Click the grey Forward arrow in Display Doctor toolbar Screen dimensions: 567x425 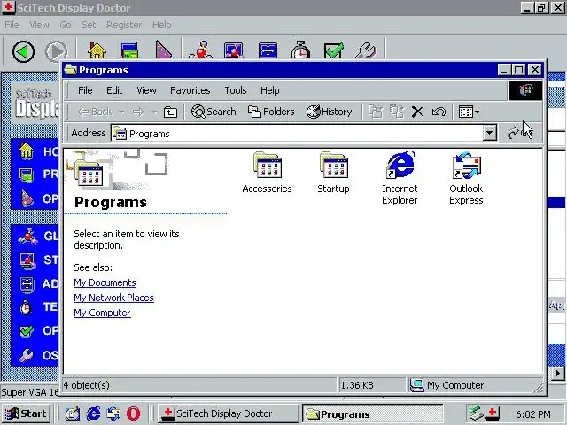coord(56,51)
